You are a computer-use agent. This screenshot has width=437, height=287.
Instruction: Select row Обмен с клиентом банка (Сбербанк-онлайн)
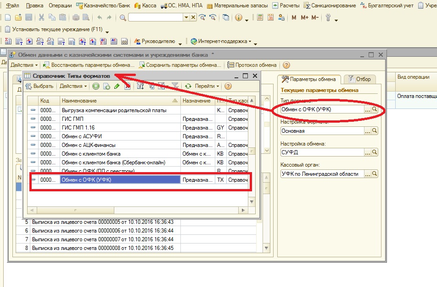(x=138, y=162)
